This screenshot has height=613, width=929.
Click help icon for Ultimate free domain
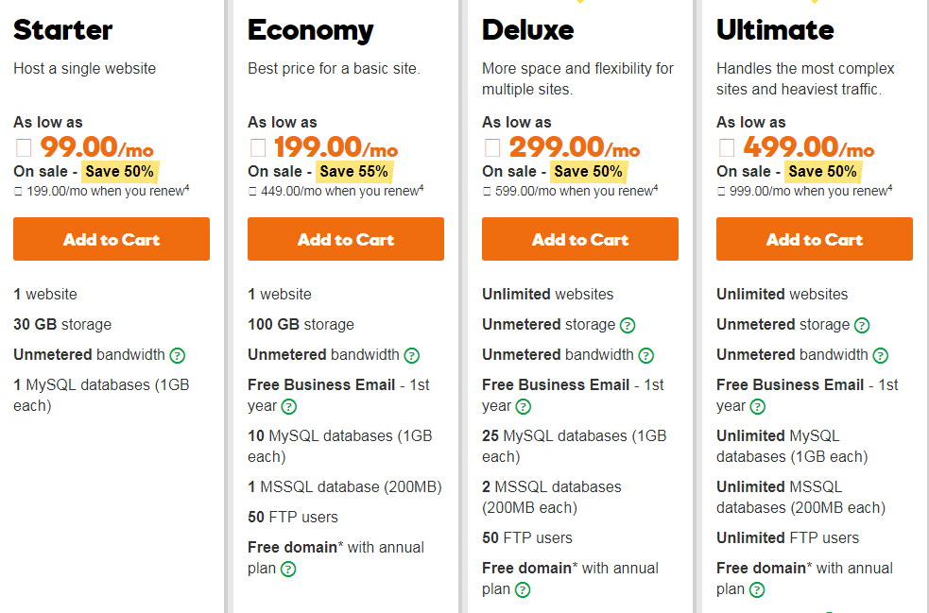pyautogui.click(x=757, y=590)
